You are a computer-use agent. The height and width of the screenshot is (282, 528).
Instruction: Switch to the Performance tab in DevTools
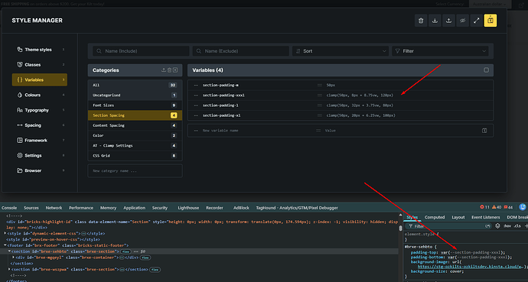(x=81, y=208)
